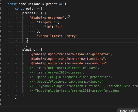Click the 'babelOptions' variable name
The height and width of the screenshot is (112, 138).
click(29, 4)
